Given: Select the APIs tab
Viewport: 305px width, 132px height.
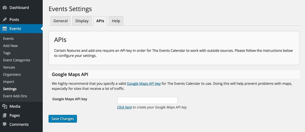Looking at the screenshot, I should (x=100, y=21).
